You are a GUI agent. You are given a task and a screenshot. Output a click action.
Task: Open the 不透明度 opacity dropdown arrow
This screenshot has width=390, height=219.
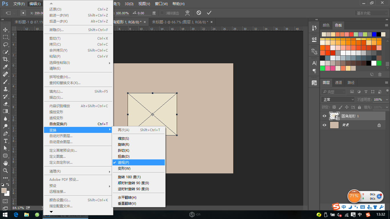tap(387, 100)
